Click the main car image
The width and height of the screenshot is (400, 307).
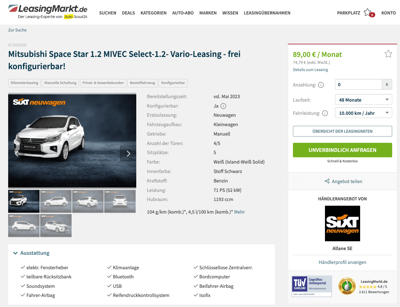coord(72,141)
